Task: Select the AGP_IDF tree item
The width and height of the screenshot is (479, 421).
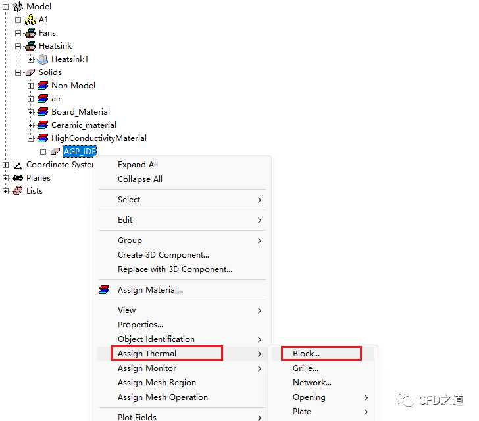Action: click(x=80, y=152)
